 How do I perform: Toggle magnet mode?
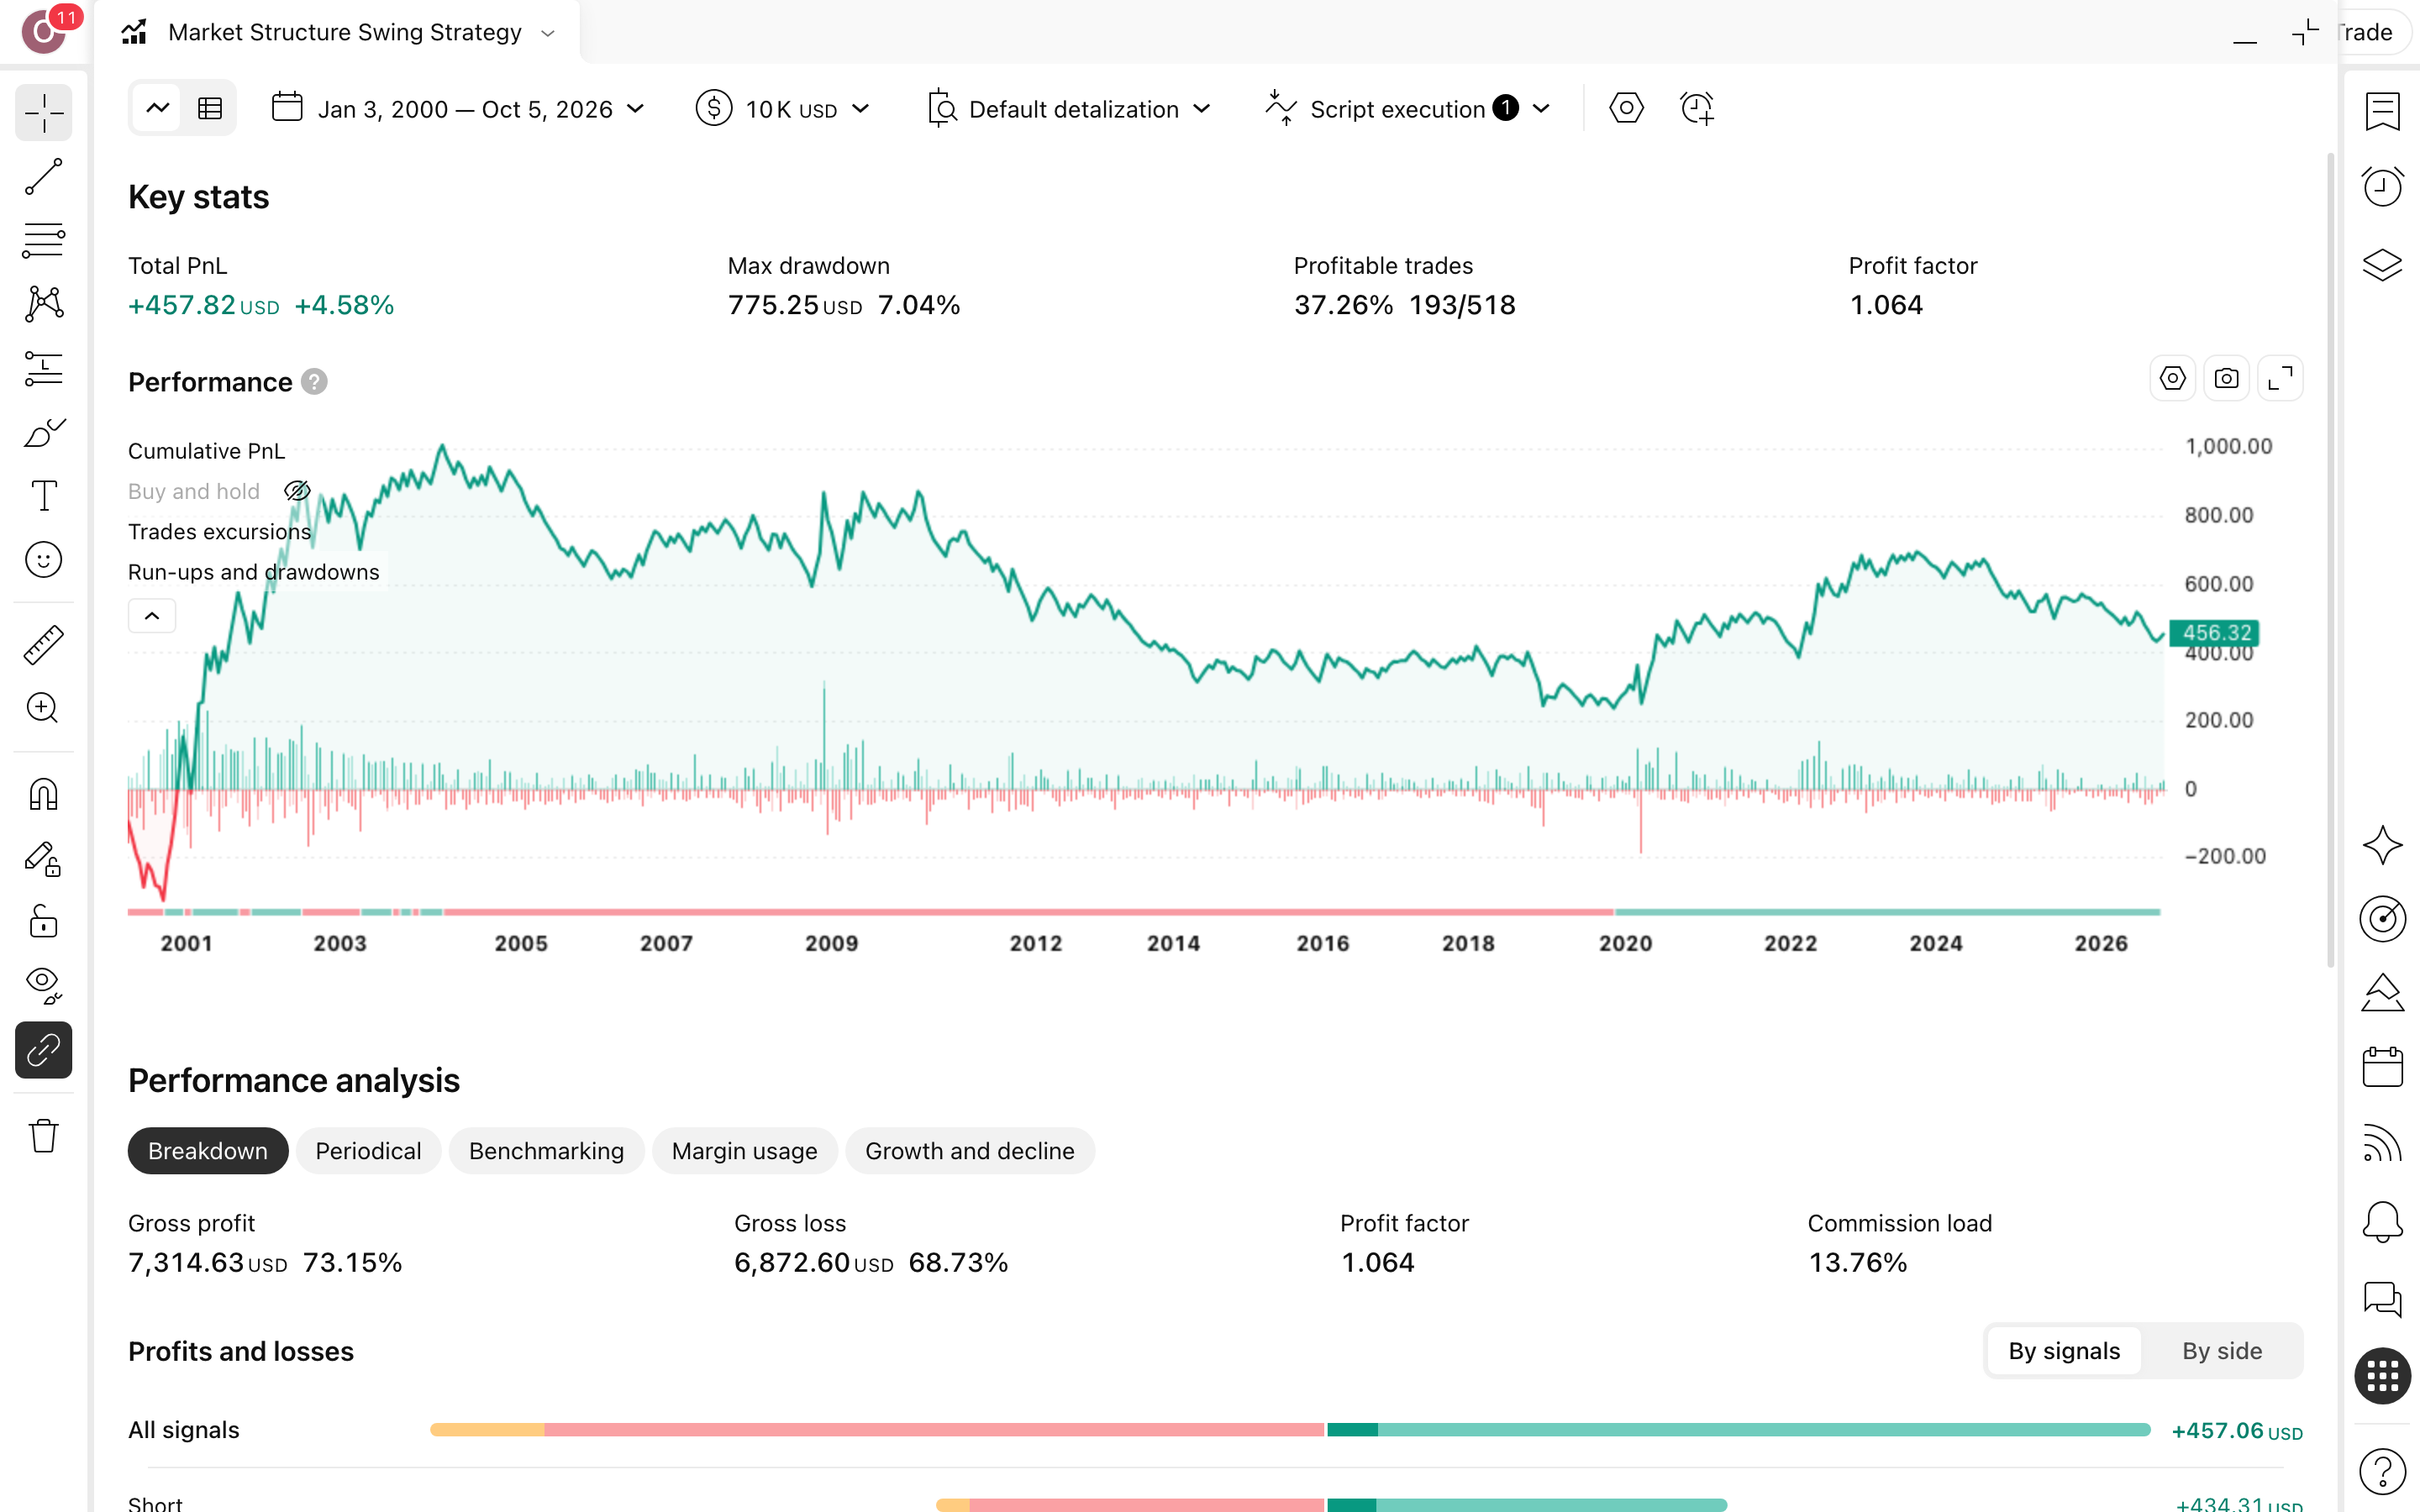pyautogui.click(x=44, y=795)
